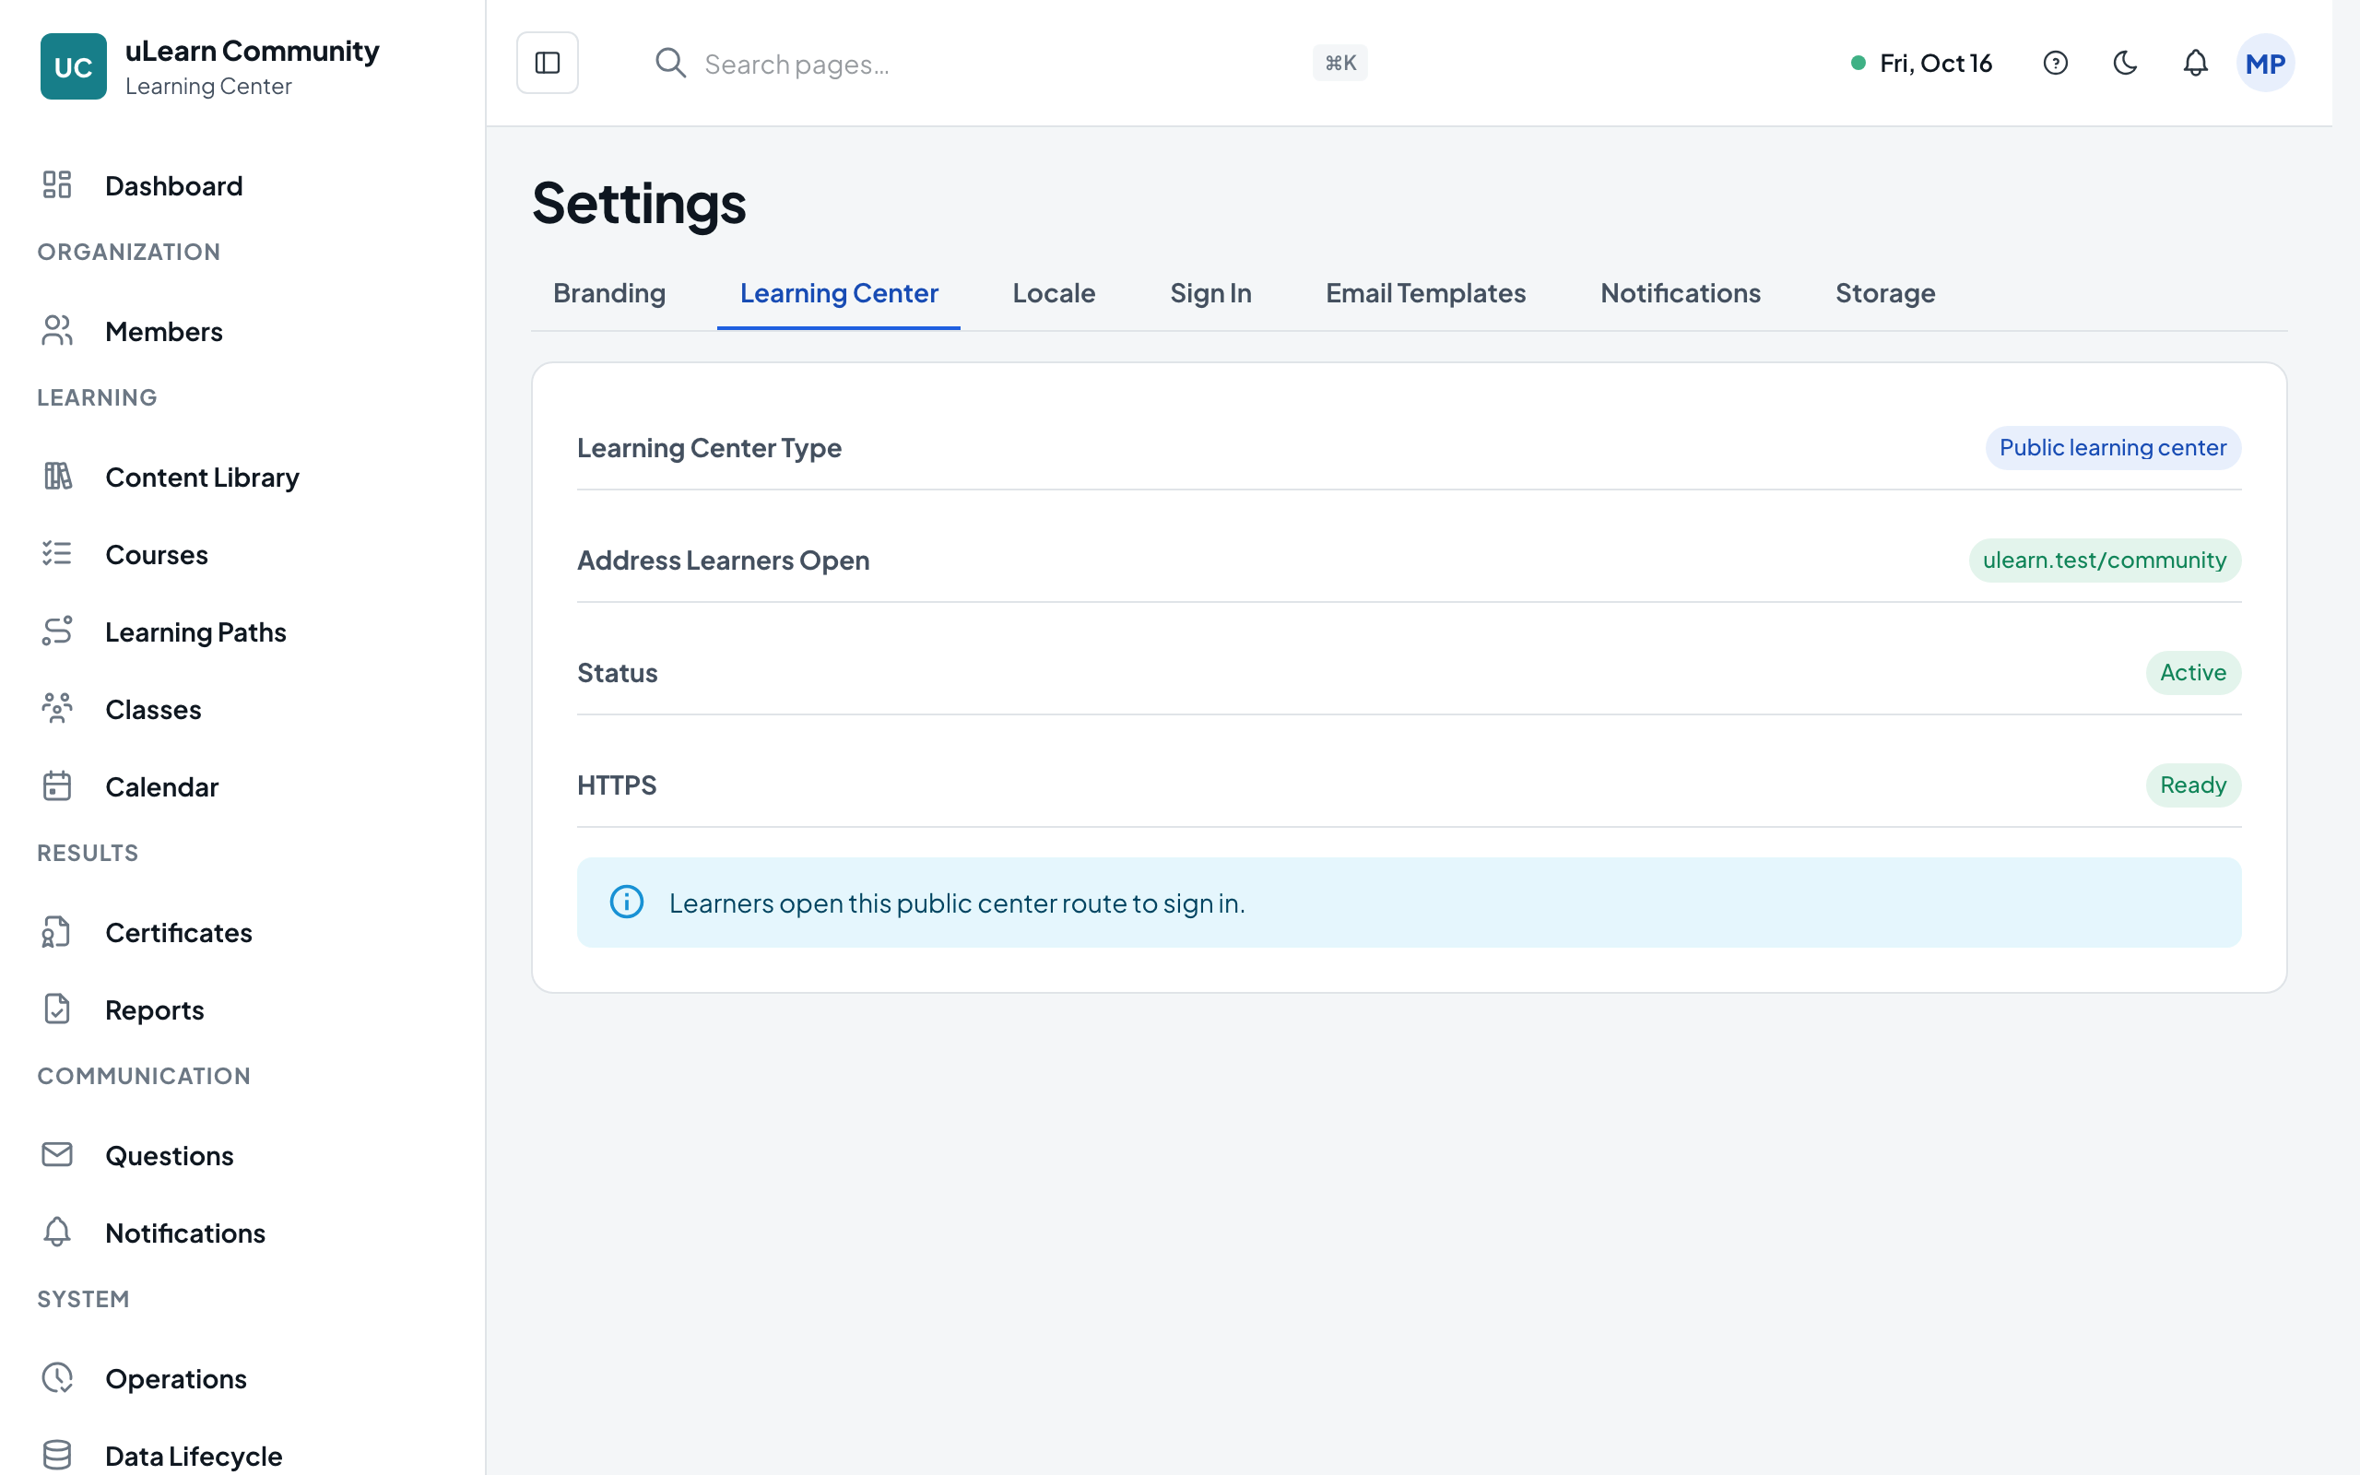The width and height of the screenshot is (2360, 1475).
Task: Open Dashboard in the sidebar
Action: [x=242, y=185]
